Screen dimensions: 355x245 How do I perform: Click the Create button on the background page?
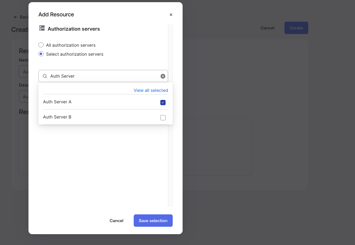pos(296,28)
